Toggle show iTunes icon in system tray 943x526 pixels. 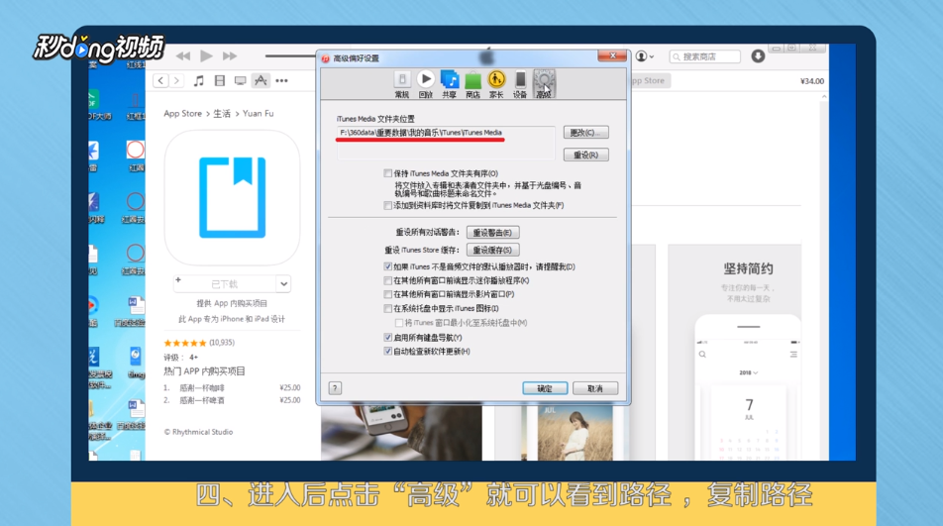pos(388,308)
